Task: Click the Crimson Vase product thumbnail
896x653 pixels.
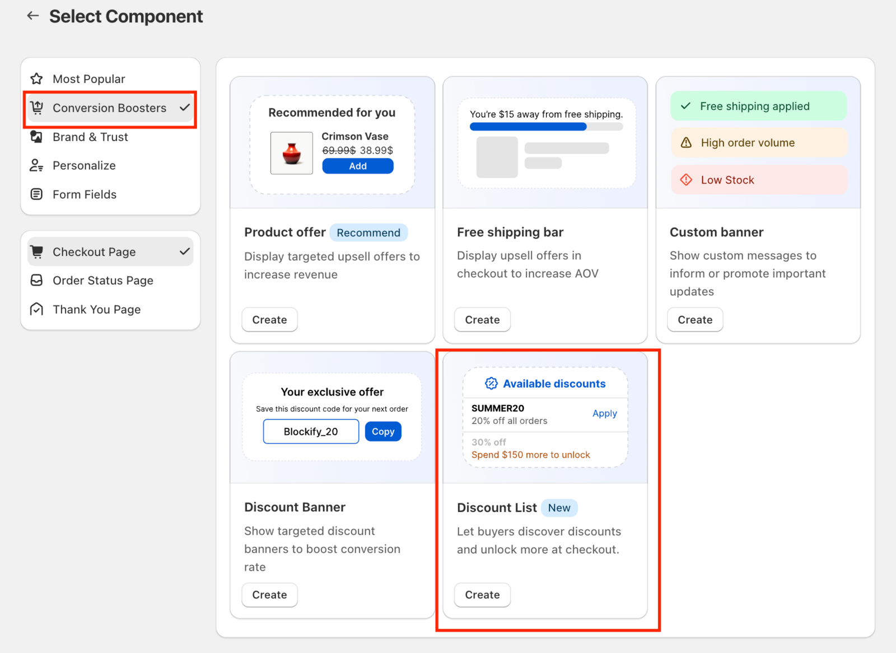Action: (292, 153)
